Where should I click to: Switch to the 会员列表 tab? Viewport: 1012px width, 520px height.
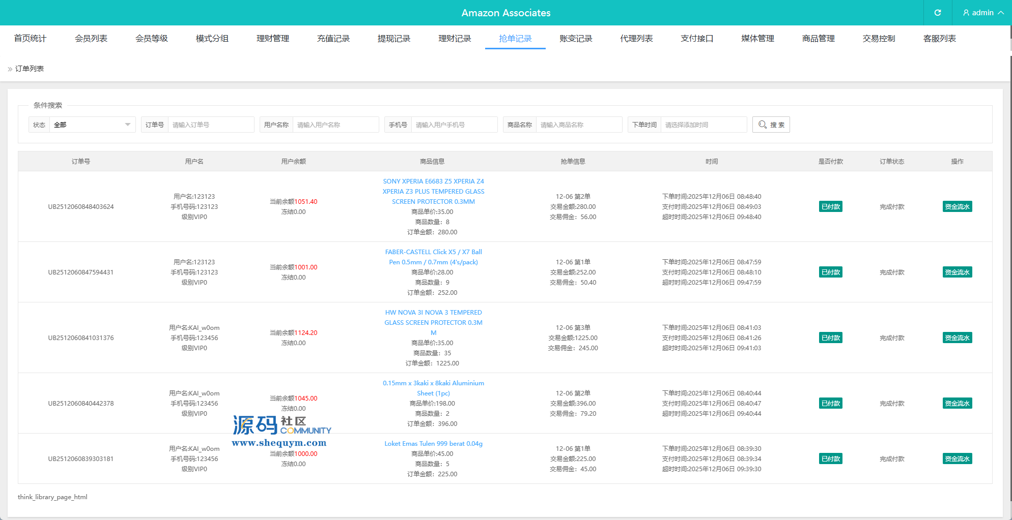pos(91,39)
